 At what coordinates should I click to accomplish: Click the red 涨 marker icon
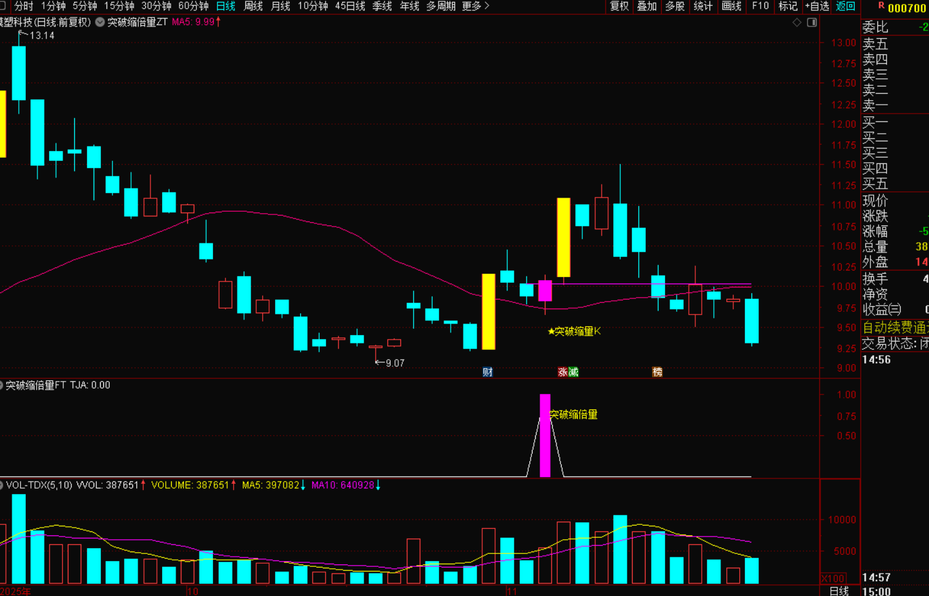(x=562, y=372)
